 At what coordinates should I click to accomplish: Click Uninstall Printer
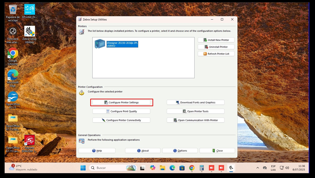click(216, 47)
